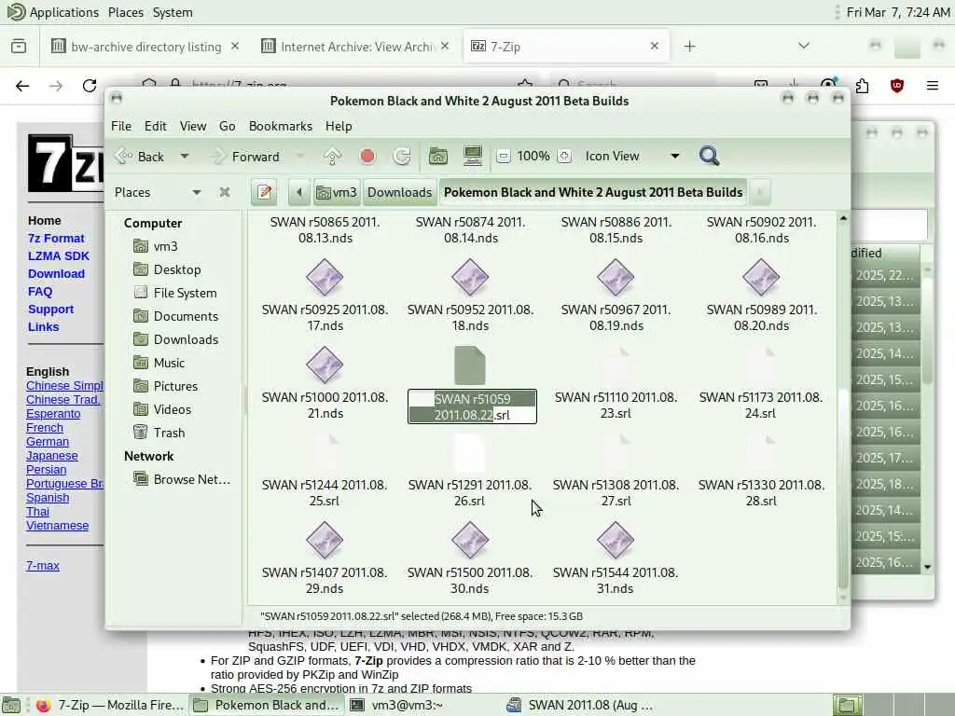This screenshot has width=955, height=716.
Task: Reload the current folder view
Action: click(402, 157)
